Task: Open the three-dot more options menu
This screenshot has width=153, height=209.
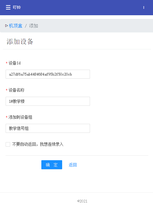Action: point(143,7)
